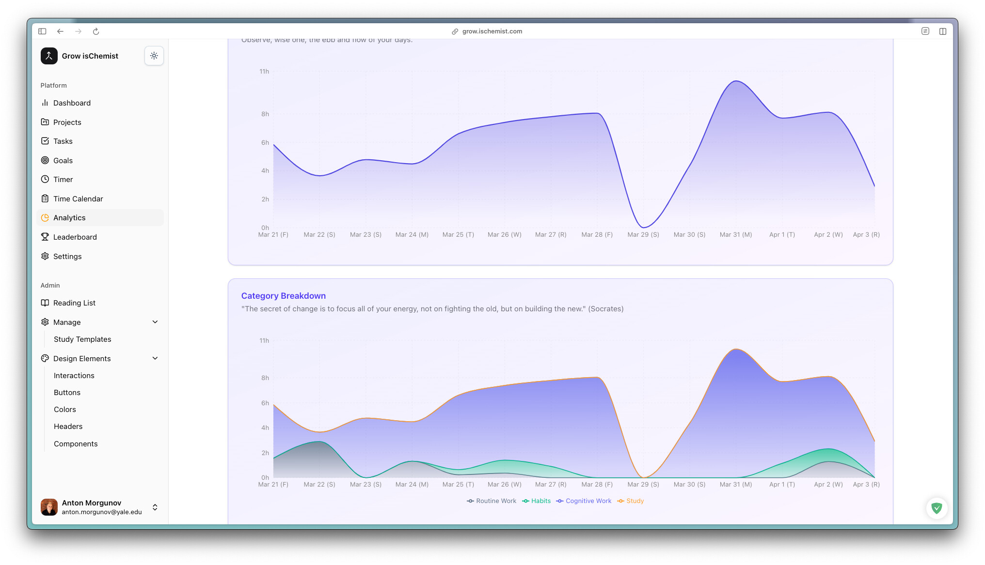Open Study Templates link
Viewport: 985px width, 565px height.
(82, 339)
